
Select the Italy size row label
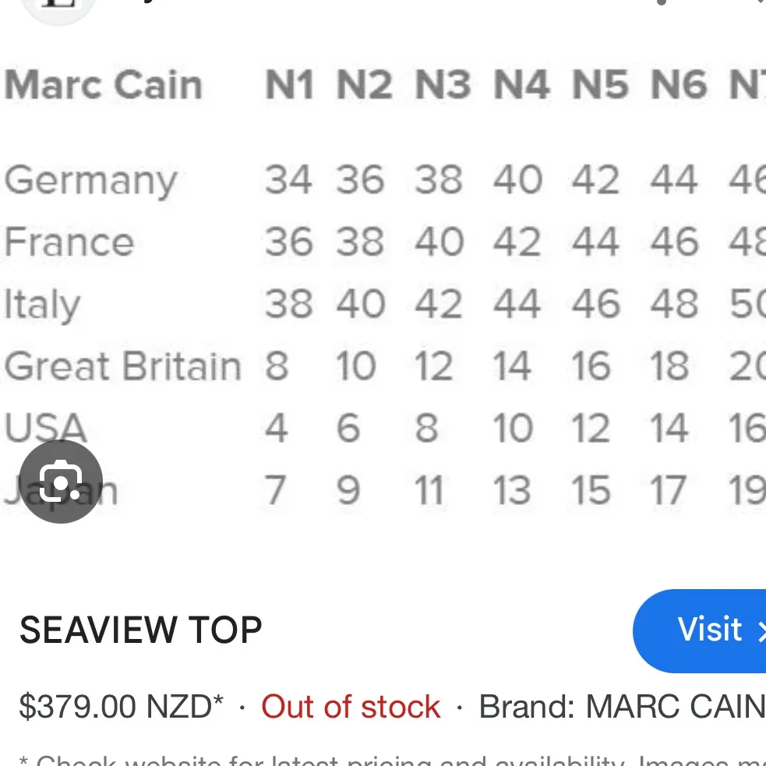pos(42,304)
